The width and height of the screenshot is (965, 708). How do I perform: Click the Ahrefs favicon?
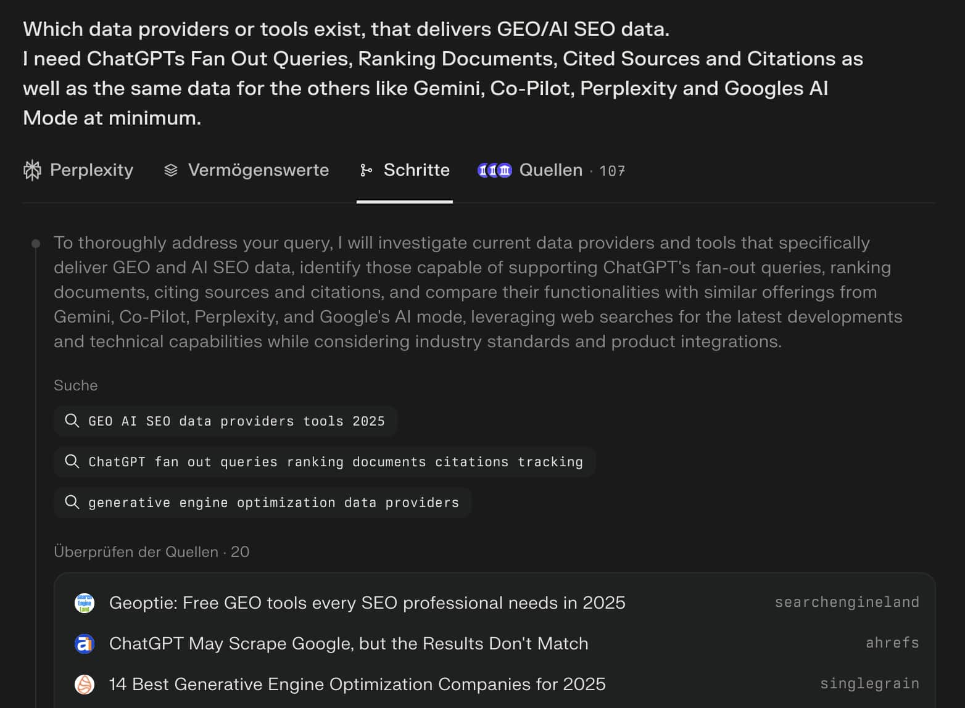(x=85, y=643)
